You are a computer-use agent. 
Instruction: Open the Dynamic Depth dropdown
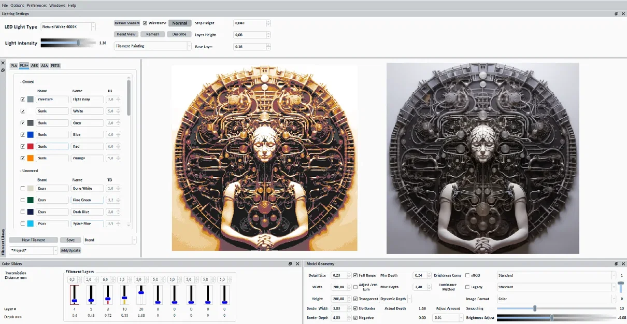[x=396, y=299]
